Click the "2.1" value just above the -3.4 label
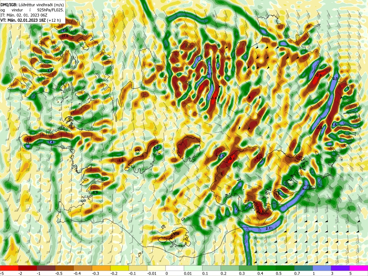The height and width of the screenshot is (276, 368). pyautogui.click(x=210, y=74)
